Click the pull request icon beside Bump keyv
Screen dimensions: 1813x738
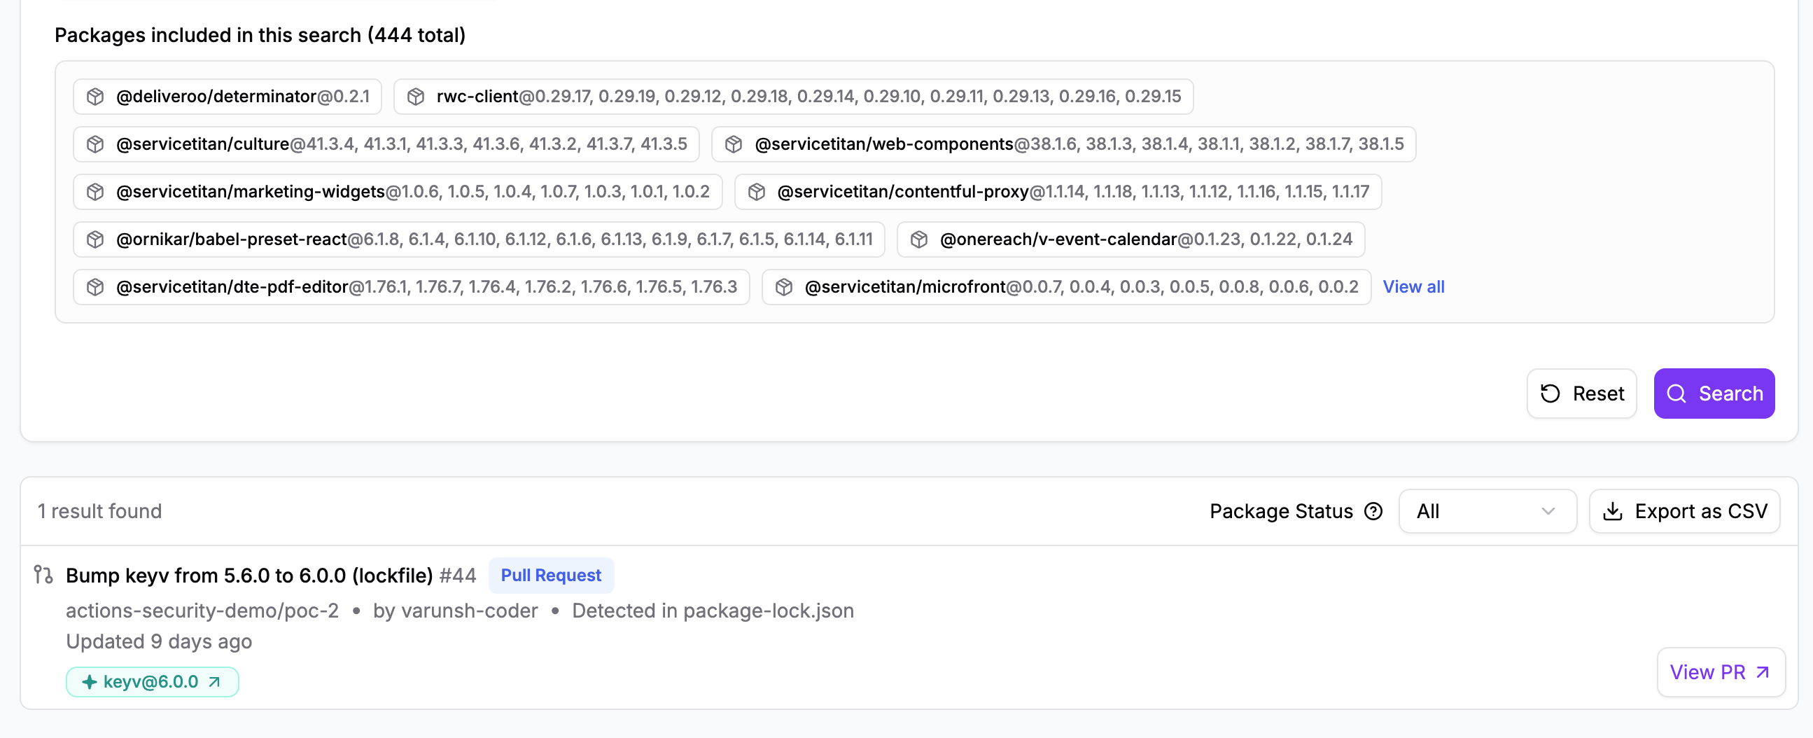43,575
